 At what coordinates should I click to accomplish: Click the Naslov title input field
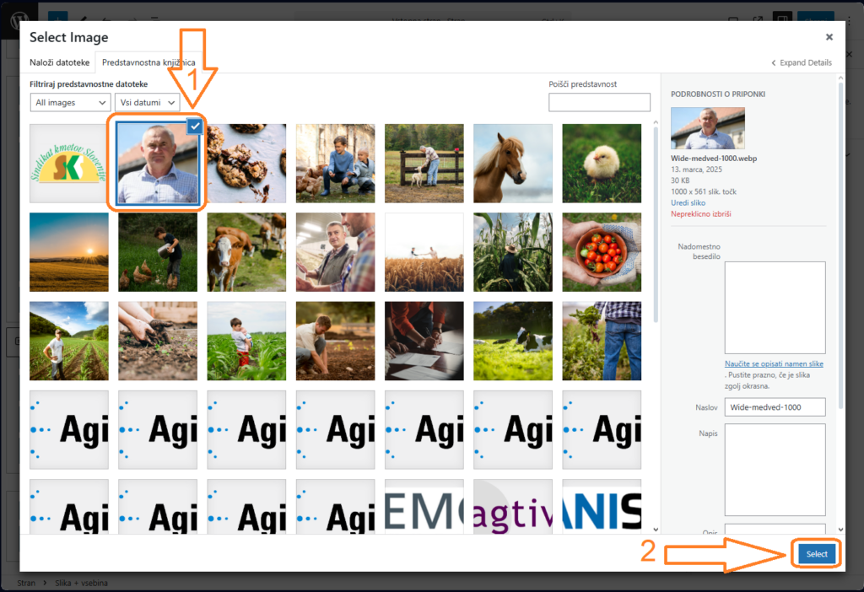(x=775, y=407)
